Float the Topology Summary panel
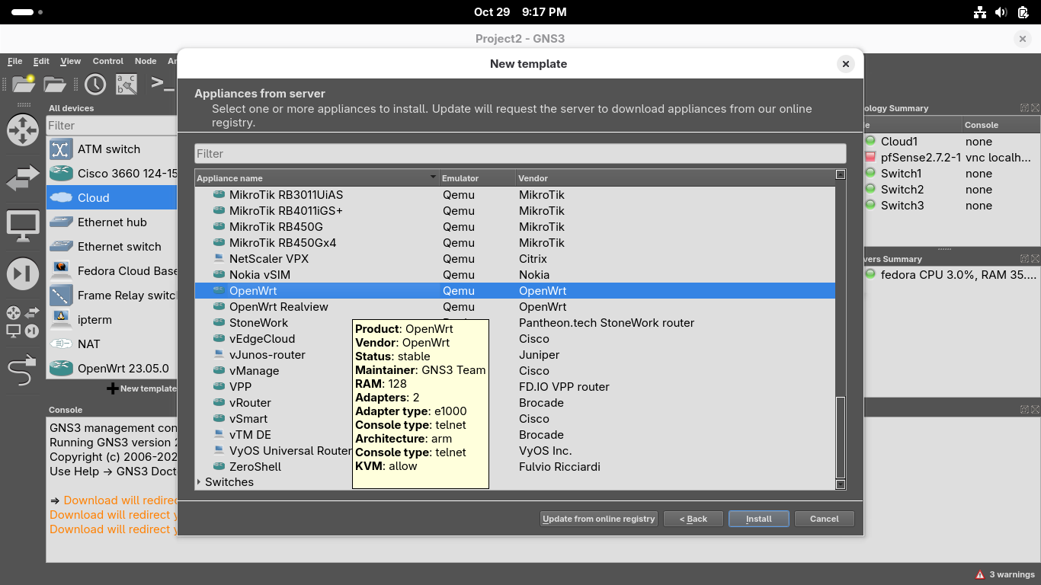Viewport: 1041px width, 585px height. 1024,108
